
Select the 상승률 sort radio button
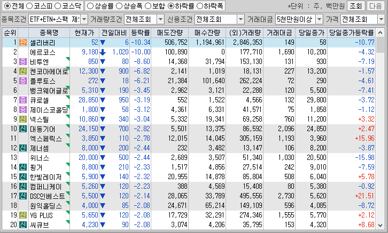90,6
